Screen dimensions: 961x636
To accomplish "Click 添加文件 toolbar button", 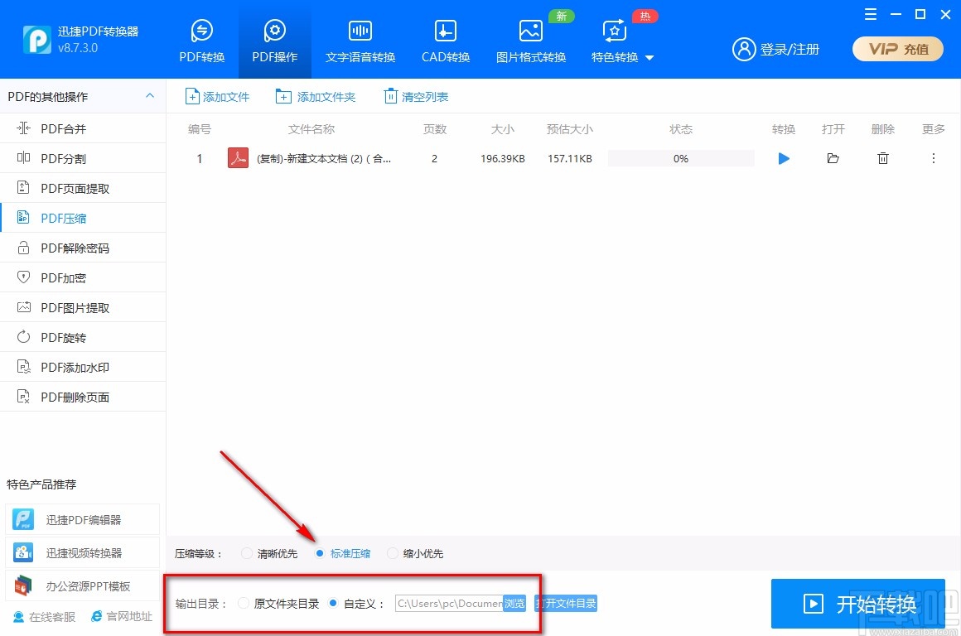I will 217,97.
